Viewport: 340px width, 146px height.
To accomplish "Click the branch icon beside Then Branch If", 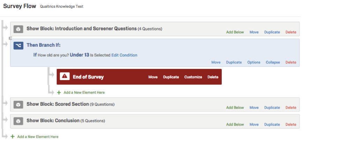I will pos(18,45).
